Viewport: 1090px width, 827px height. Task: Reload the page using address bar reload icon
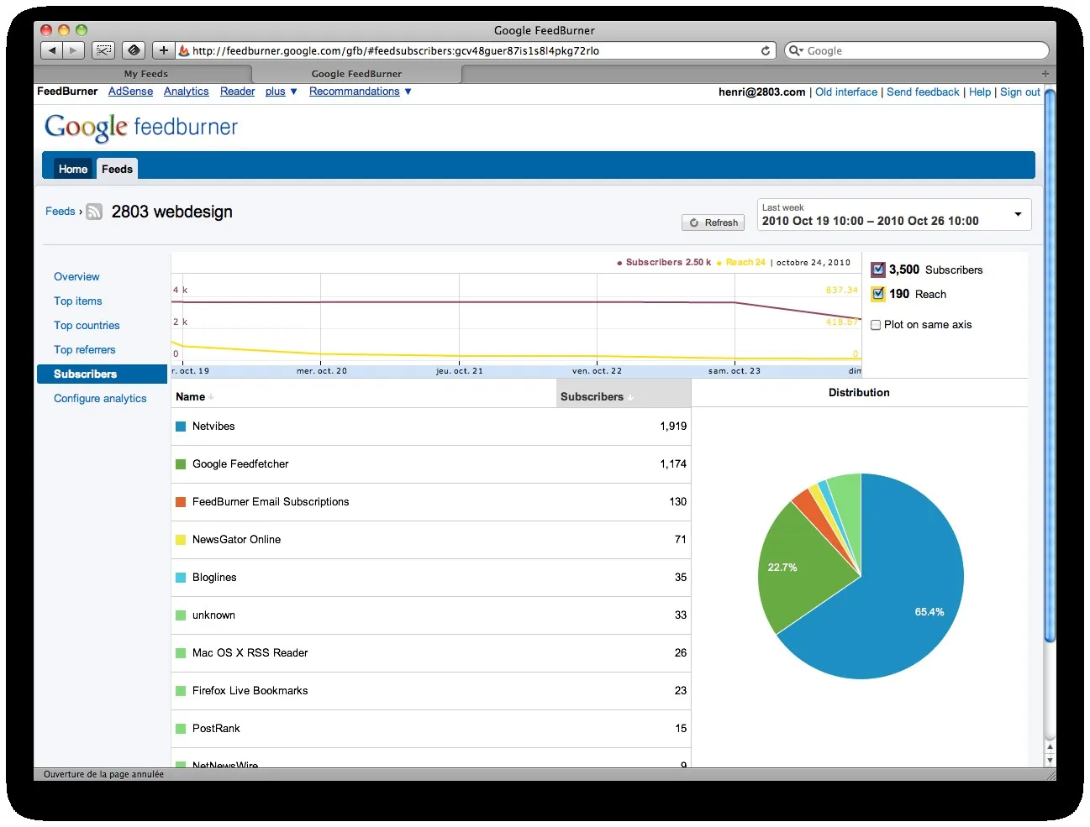coord(766,50)
